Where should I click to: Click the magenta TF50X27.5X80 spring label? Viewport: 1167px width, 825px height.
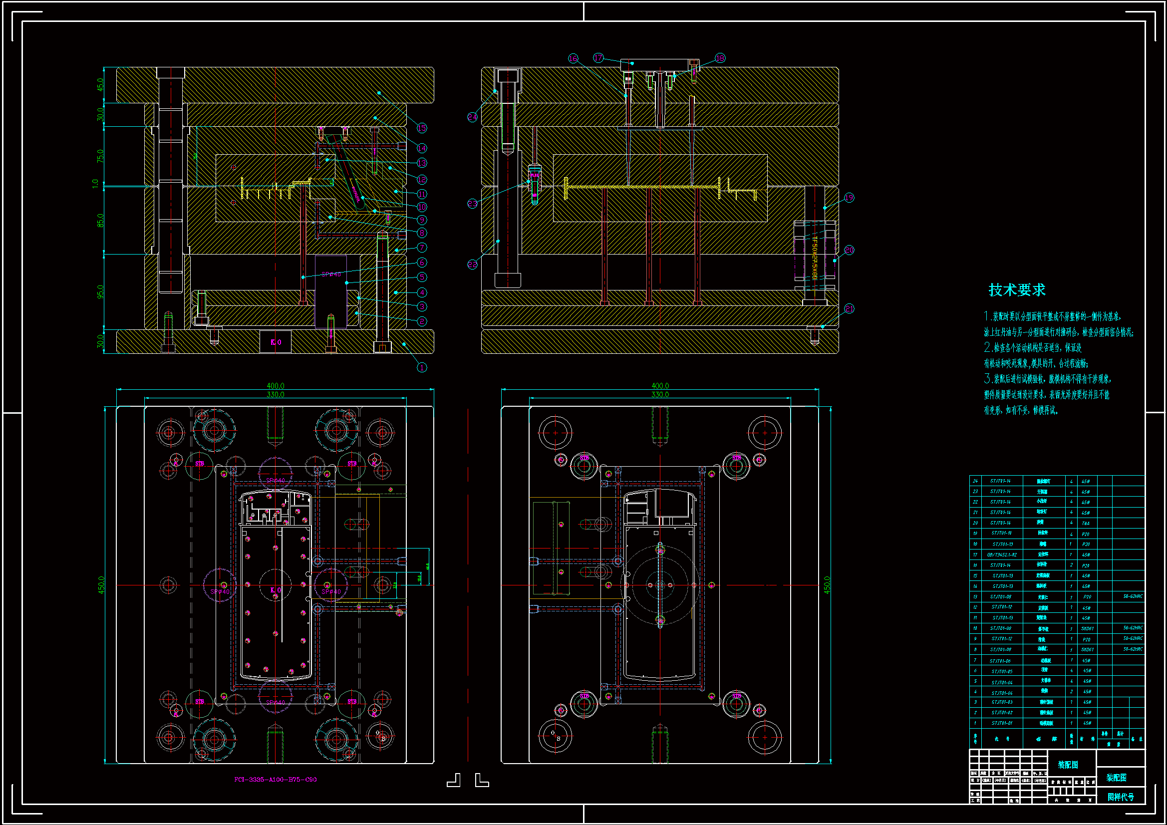[x=814, y=258]
